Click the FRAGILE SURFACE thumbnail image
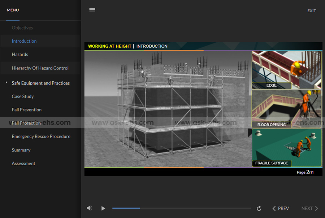Image resolution: width=325 pixels, height=218 pixels. pos(287,148)
